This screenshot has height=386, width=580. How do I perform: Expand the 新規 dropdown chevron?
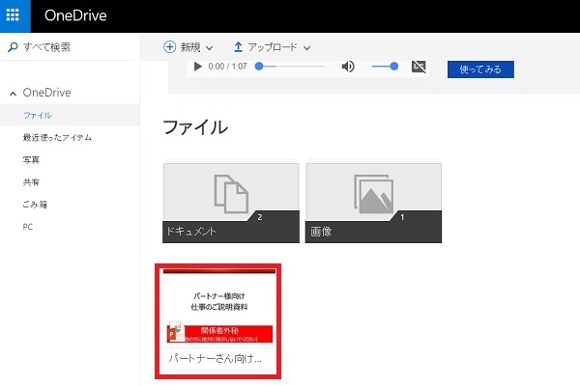209,47
